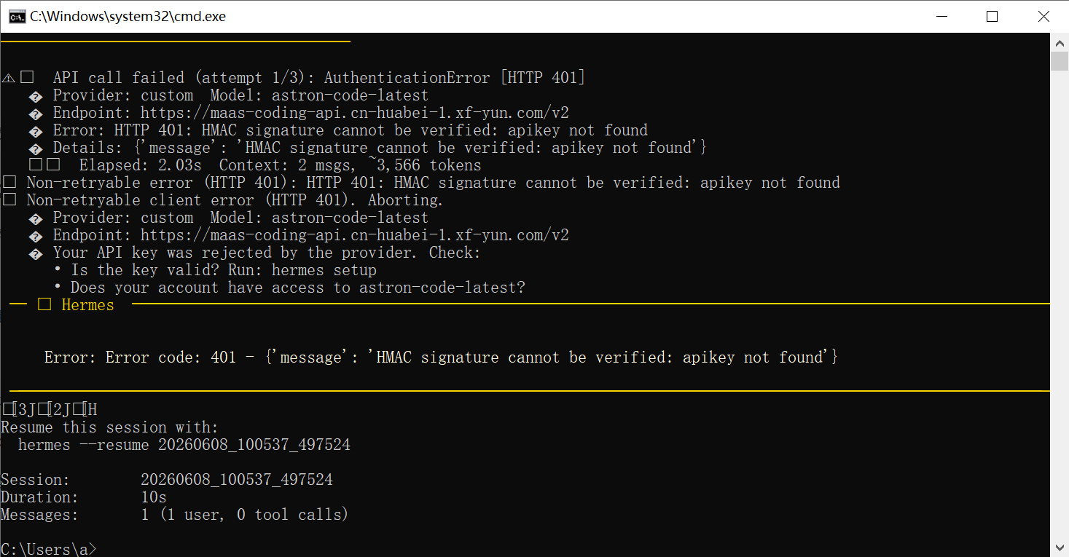Click the diamond glyph before the Details line
The height and width of the screenshot is (557, 1069).
pos(35,149)
